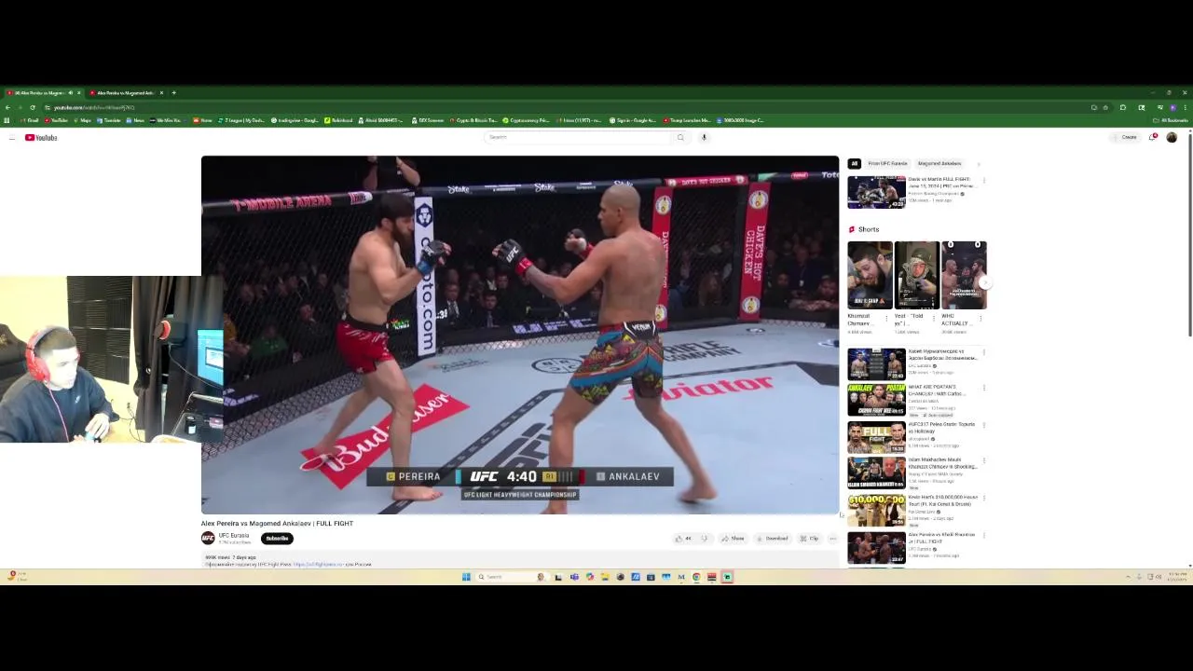
Task: Focus the YouTube search box
Action: pos(578,137)
